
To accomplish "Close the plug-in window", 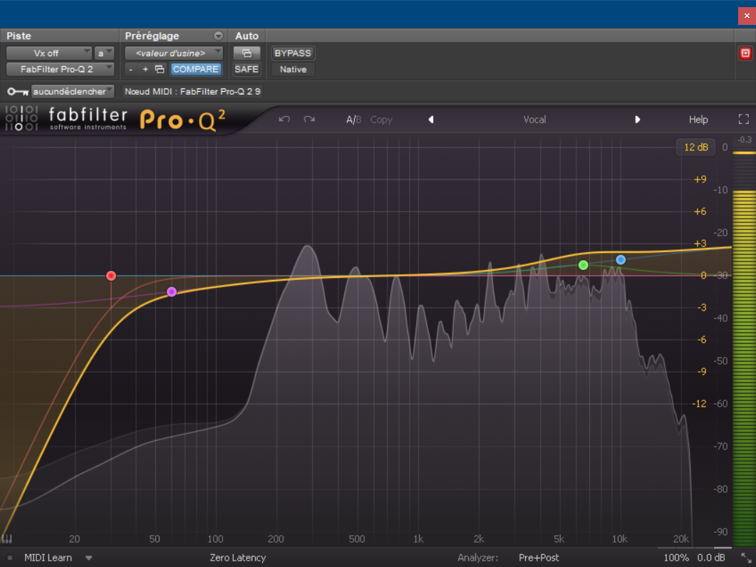I will (747, 16).
